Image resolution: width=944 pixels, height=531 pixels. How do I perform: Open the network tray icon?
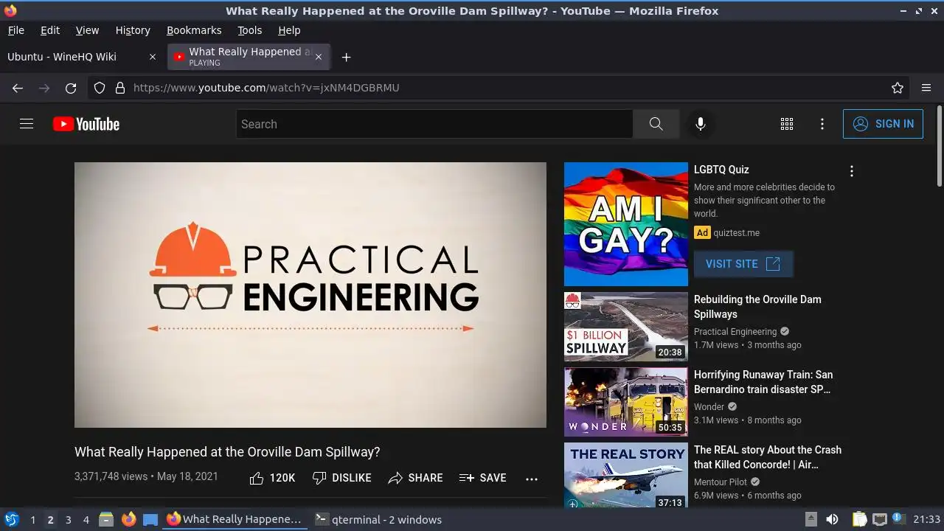[x=879, y=519]
